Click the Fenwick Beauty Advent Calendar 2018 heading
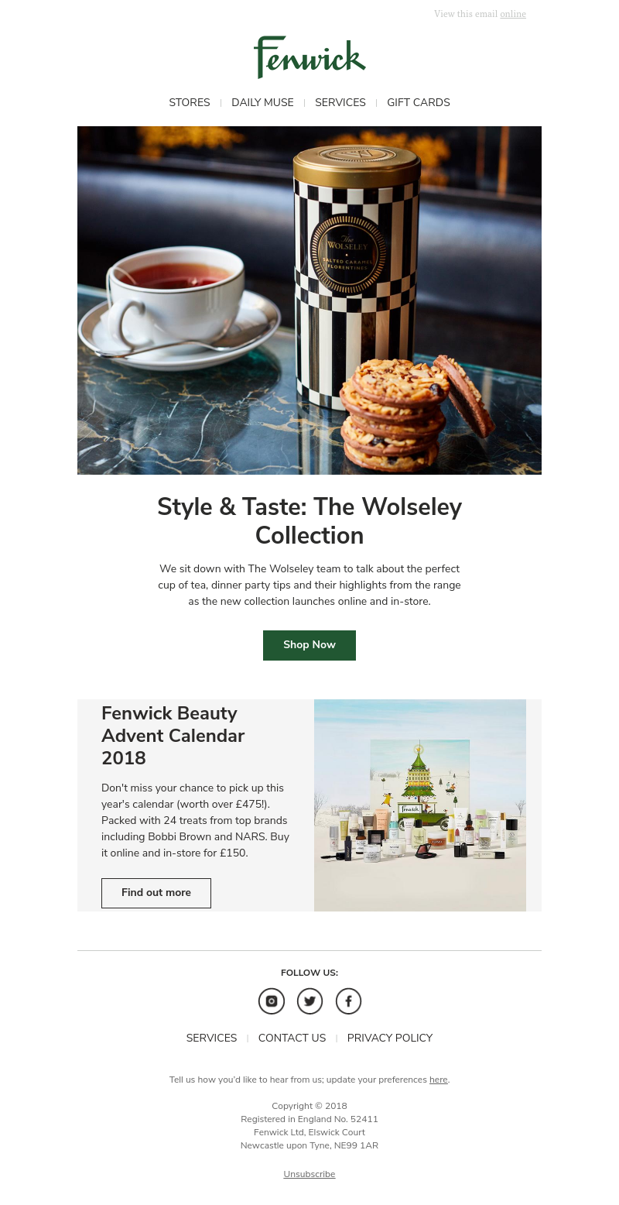This screenshot has width=619, height=1205. click(x=173, y=736)
